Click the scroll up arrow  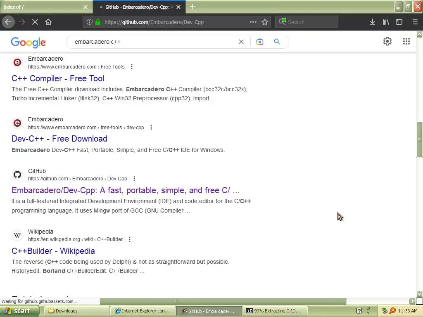[x=420, y=34]
